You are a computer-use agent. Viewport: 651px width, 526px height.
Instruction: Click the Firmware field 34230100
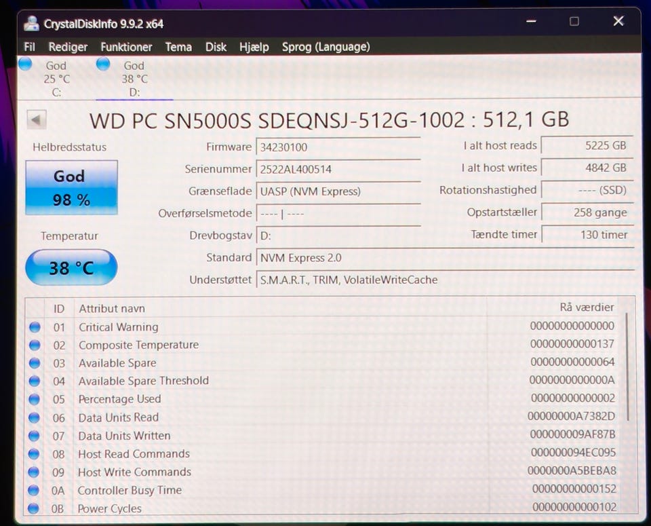[x=338, y=147]
